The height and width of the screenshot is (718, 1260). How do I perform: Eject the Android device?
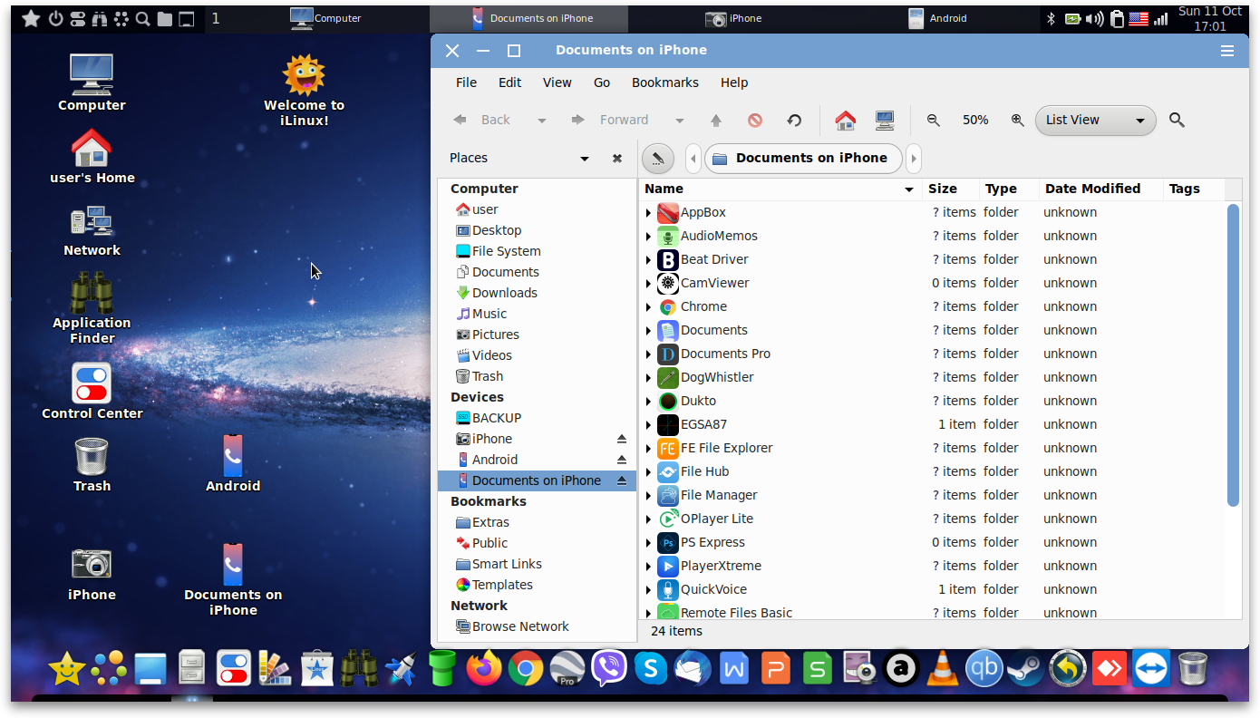pyautogui.click(x=622, y=460)
